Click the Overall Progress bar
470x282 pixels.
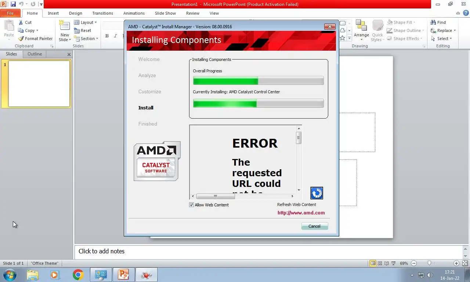(x=258, y=81)
